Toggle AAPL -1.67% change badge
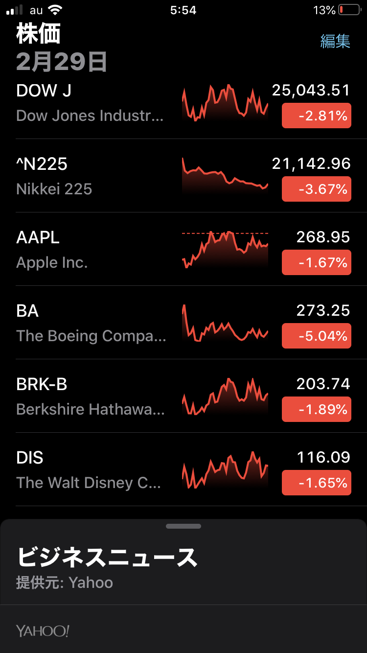The image size is (367, 653). (x=316, y=262)
